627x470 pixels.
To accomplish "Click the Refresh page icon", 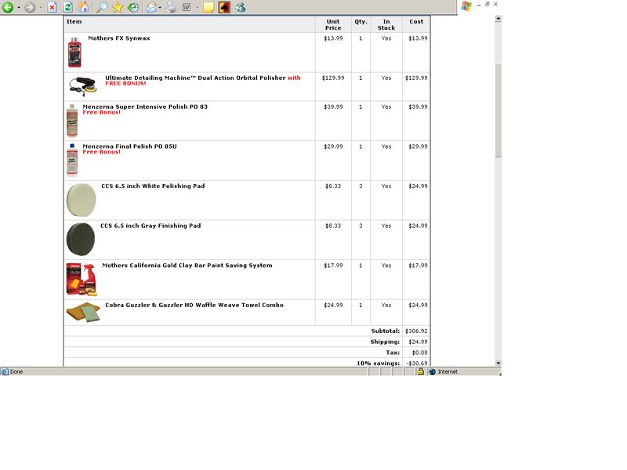I will point(68,7).
